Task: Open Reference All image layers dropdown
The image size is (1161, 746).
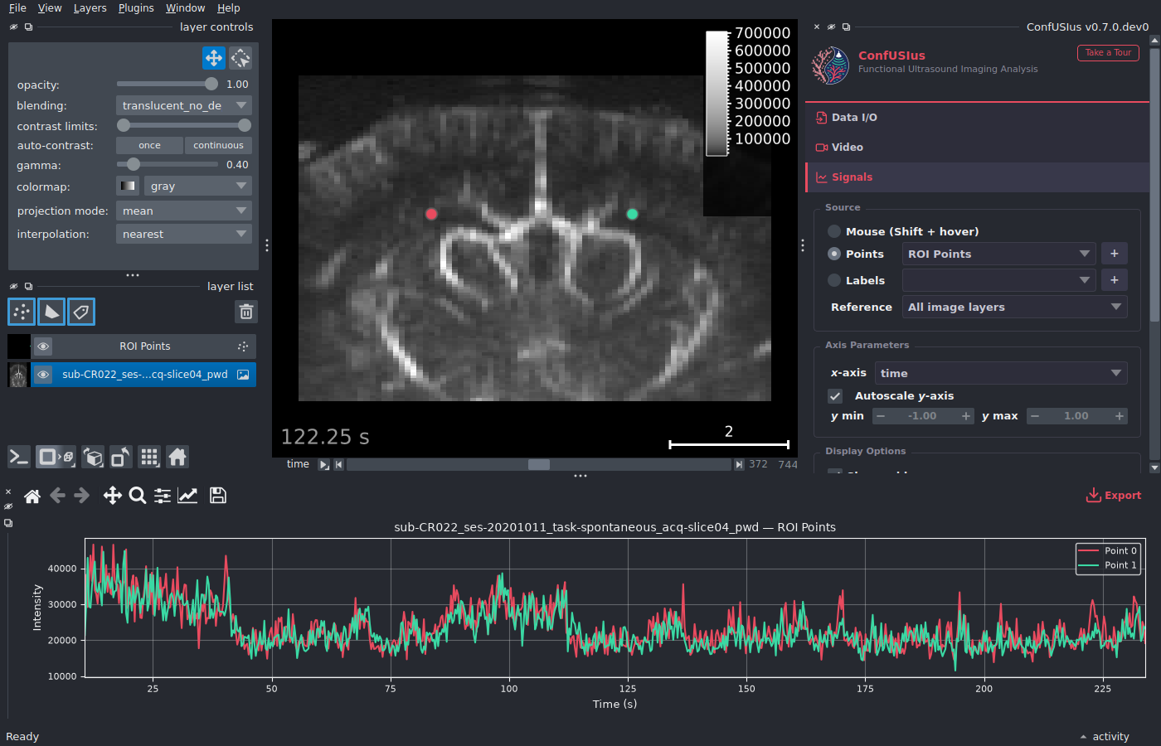Action: pos(1015,307)
